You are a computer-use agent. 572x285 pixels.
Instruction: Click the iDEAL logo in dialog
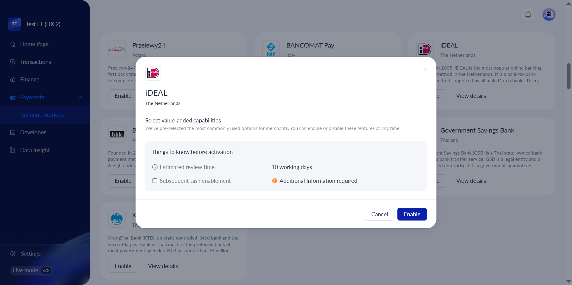point(153,73)
